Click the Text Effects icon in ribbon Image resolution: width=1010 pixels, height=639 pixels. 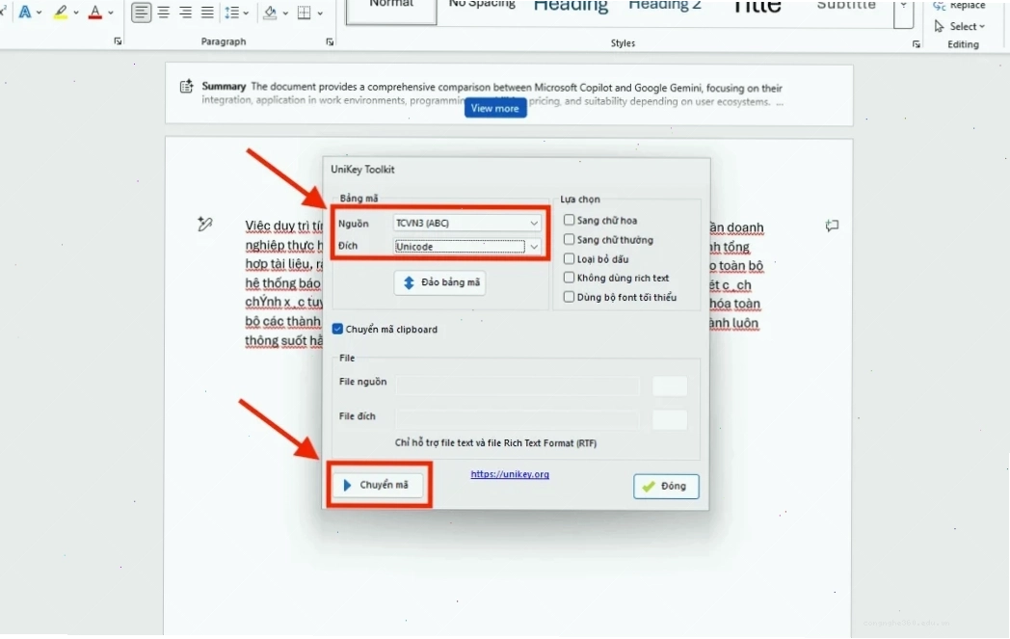point(24,13)
